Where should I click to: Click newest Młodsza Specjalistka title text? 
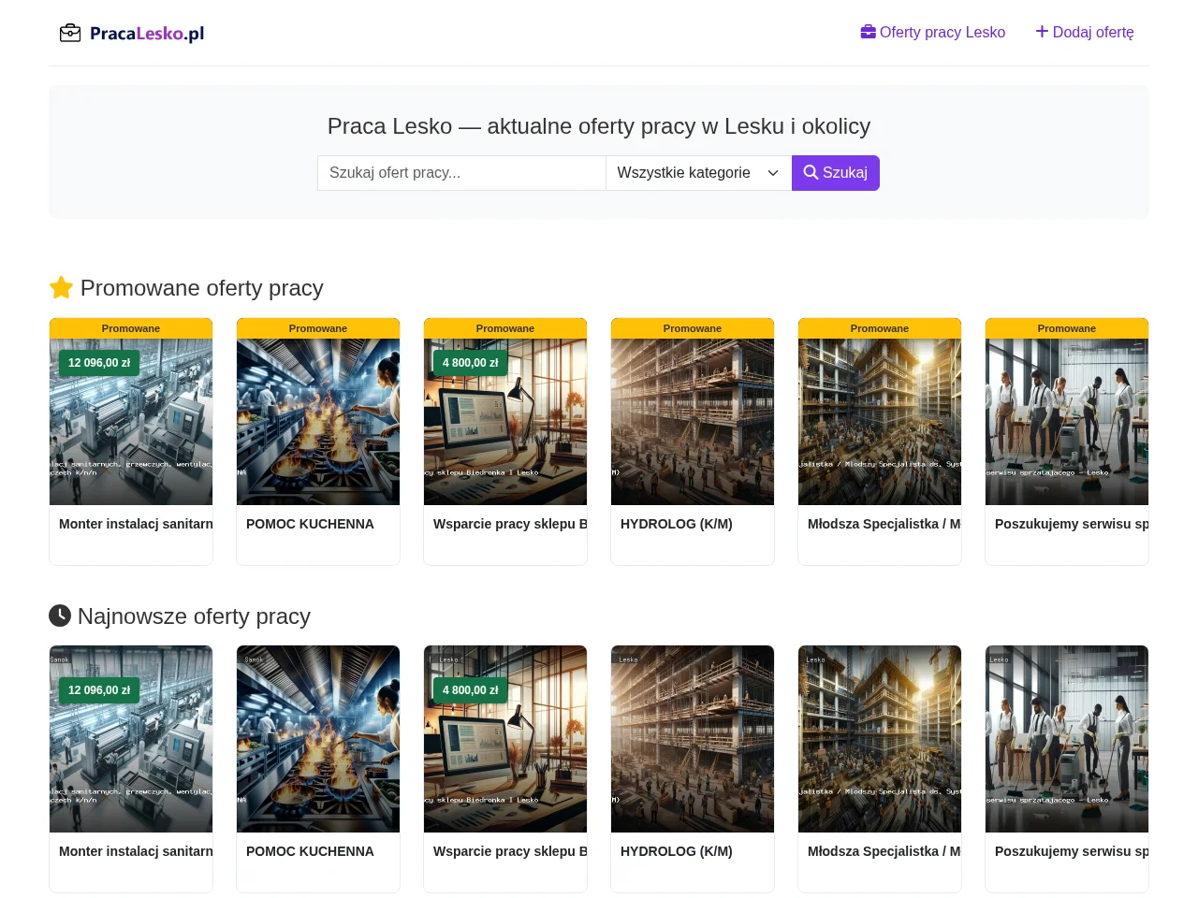pyautogui.click(x=884, y=851)
